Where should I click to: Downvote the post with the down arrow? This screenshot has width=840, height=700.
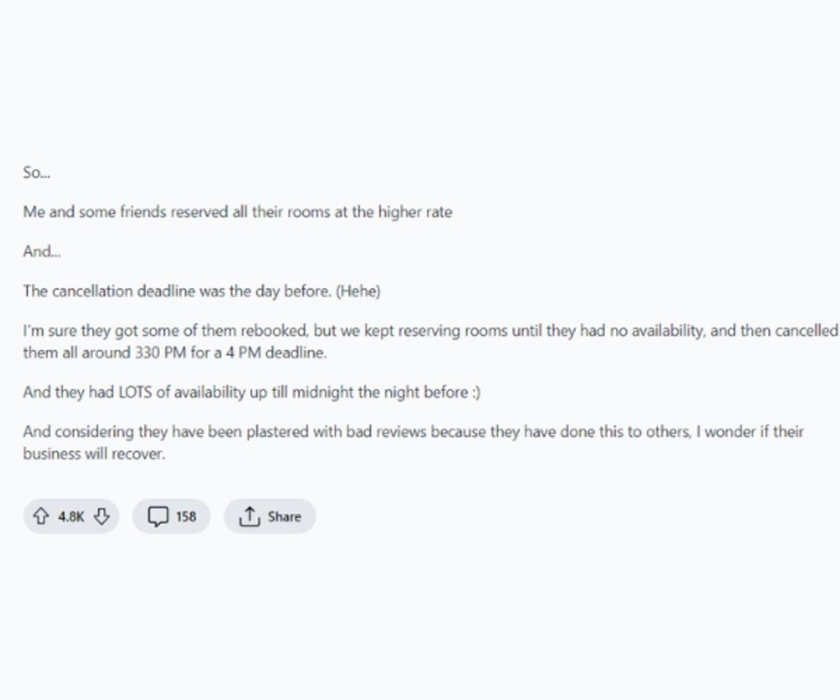pos(101,517)
